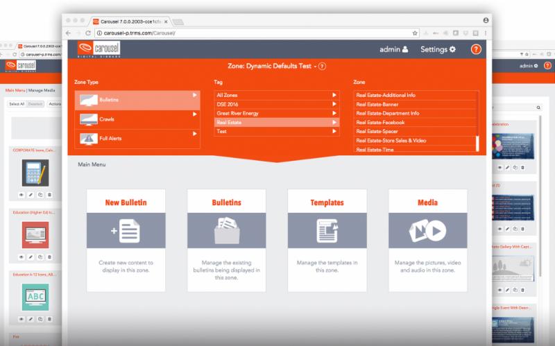Select the Crawls zone type

137,119
